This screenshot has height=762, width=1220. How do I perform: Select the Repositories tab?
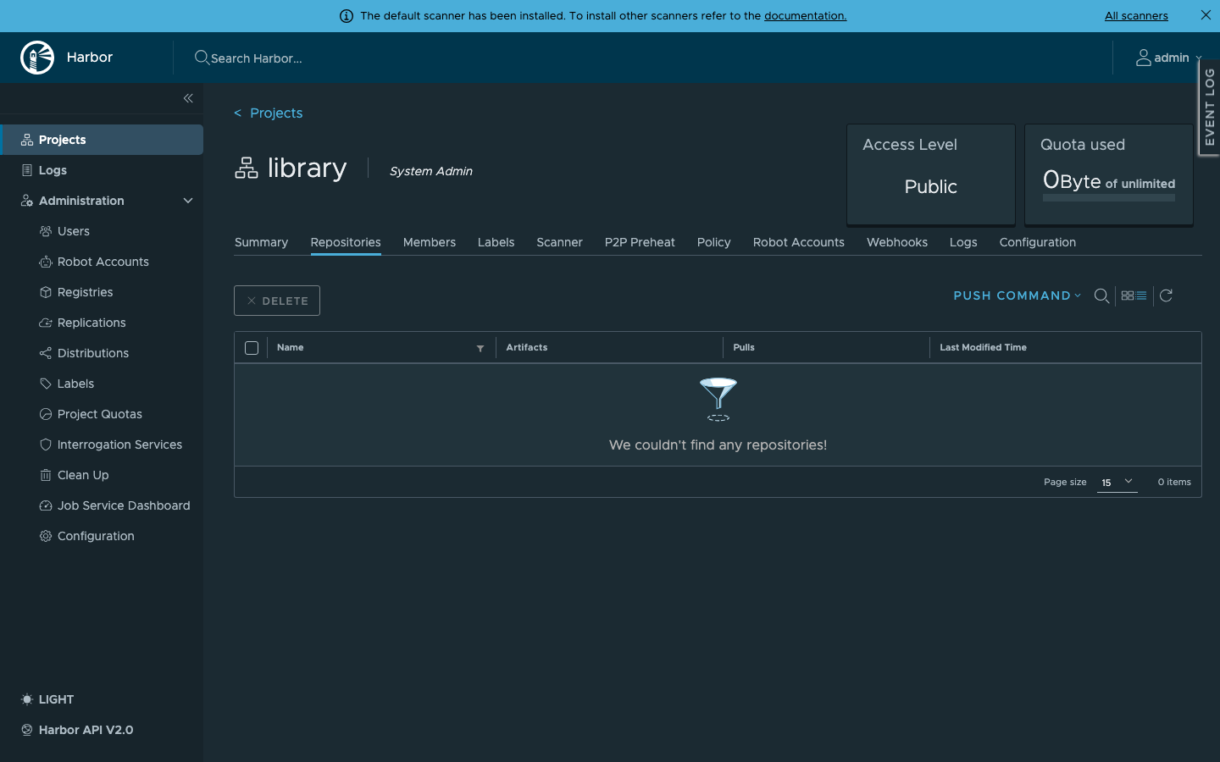coord(346,242)
